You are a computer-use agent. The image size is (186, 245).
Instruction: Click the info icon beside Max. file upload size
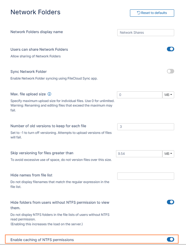(49, 94)
